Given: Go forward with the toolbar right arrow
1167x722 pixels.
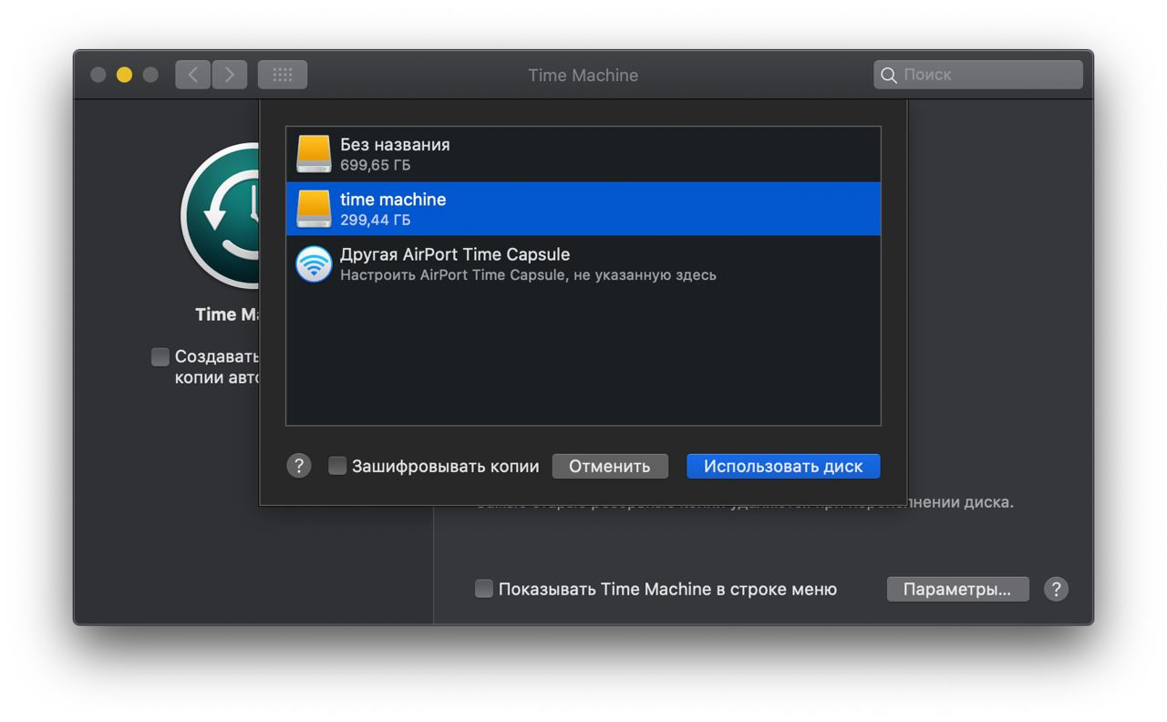Looking at the screenshot, I should coord(230,75).
